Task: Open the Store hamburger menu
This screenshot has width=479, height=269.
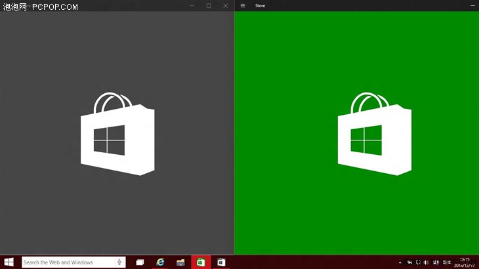Action: click(243, 6)
